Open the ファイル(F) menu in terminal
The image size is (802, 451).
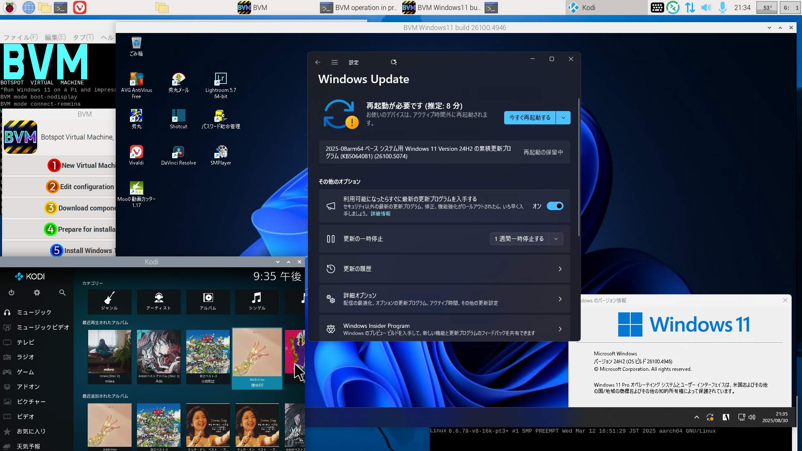(21, 37)
